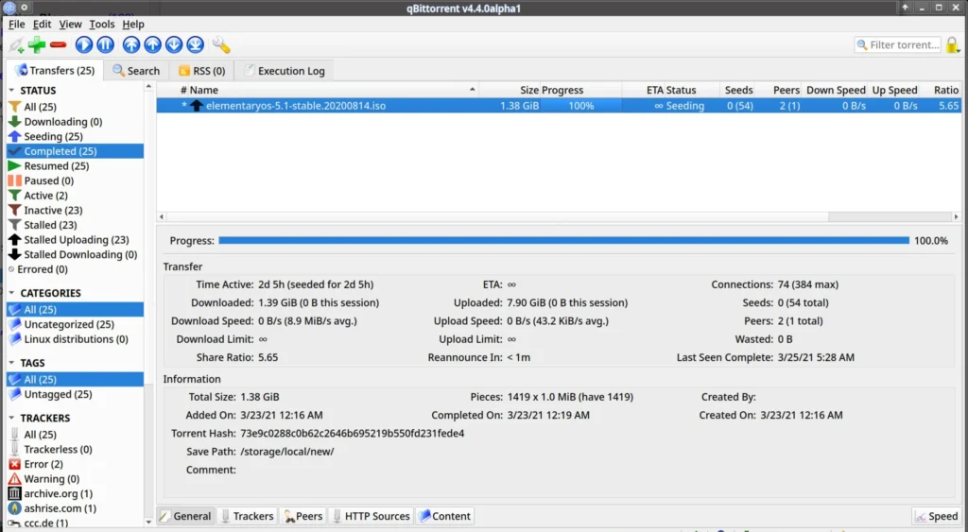Click the Add torrent link toolbar icon
The image size is (968, 532).
(17, 45)
